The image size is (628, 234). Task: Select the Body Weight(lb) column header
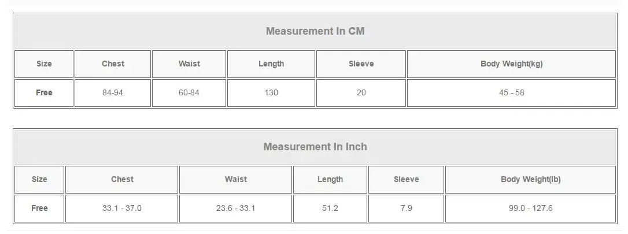click(530, 179)
